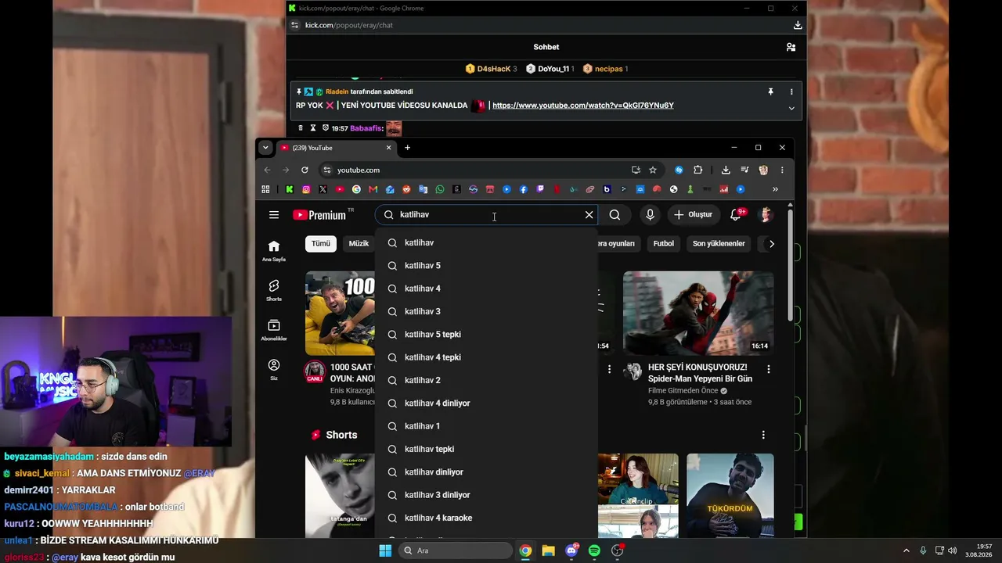
Task: Open the 1000 SAAT video thumbnail
Action: [340, 313]
